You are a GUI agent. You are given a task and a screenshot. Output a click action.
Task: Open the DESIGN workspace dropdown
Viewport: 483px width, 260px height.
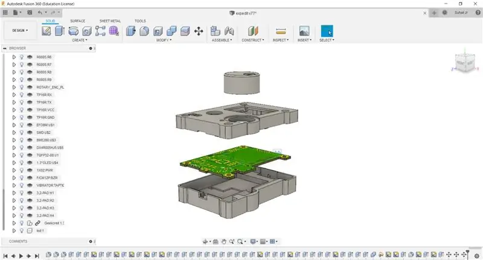(x=20, y=30)
